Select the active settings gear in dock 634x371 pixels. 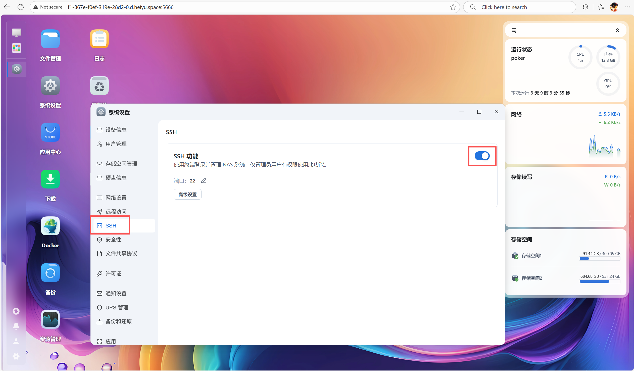17,69
